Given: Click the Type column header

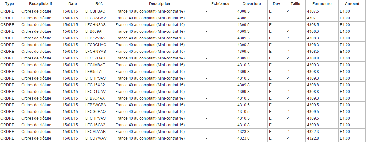Looking at the screenshot, I should pos(10,4).
